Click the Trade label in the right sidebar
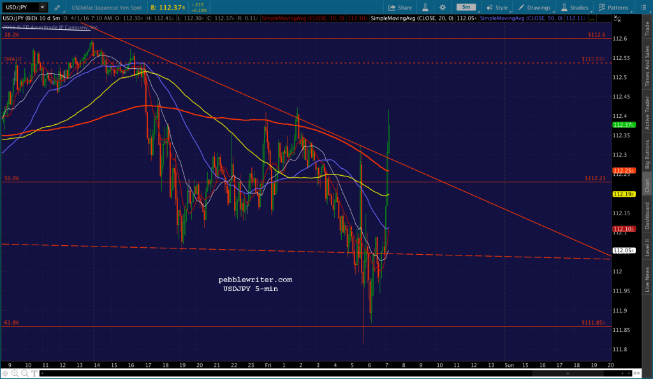 646,27
